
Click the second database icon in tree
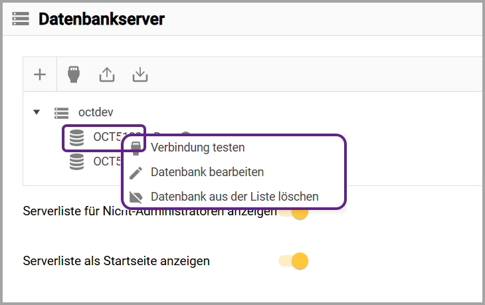point(77,161)
